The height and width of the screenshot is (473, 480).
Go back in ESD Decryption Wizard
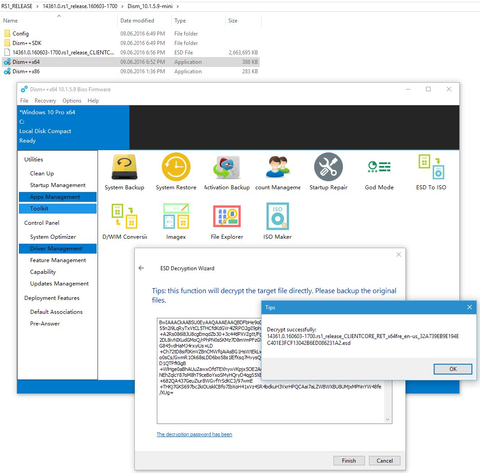click(x=141, y=268)
